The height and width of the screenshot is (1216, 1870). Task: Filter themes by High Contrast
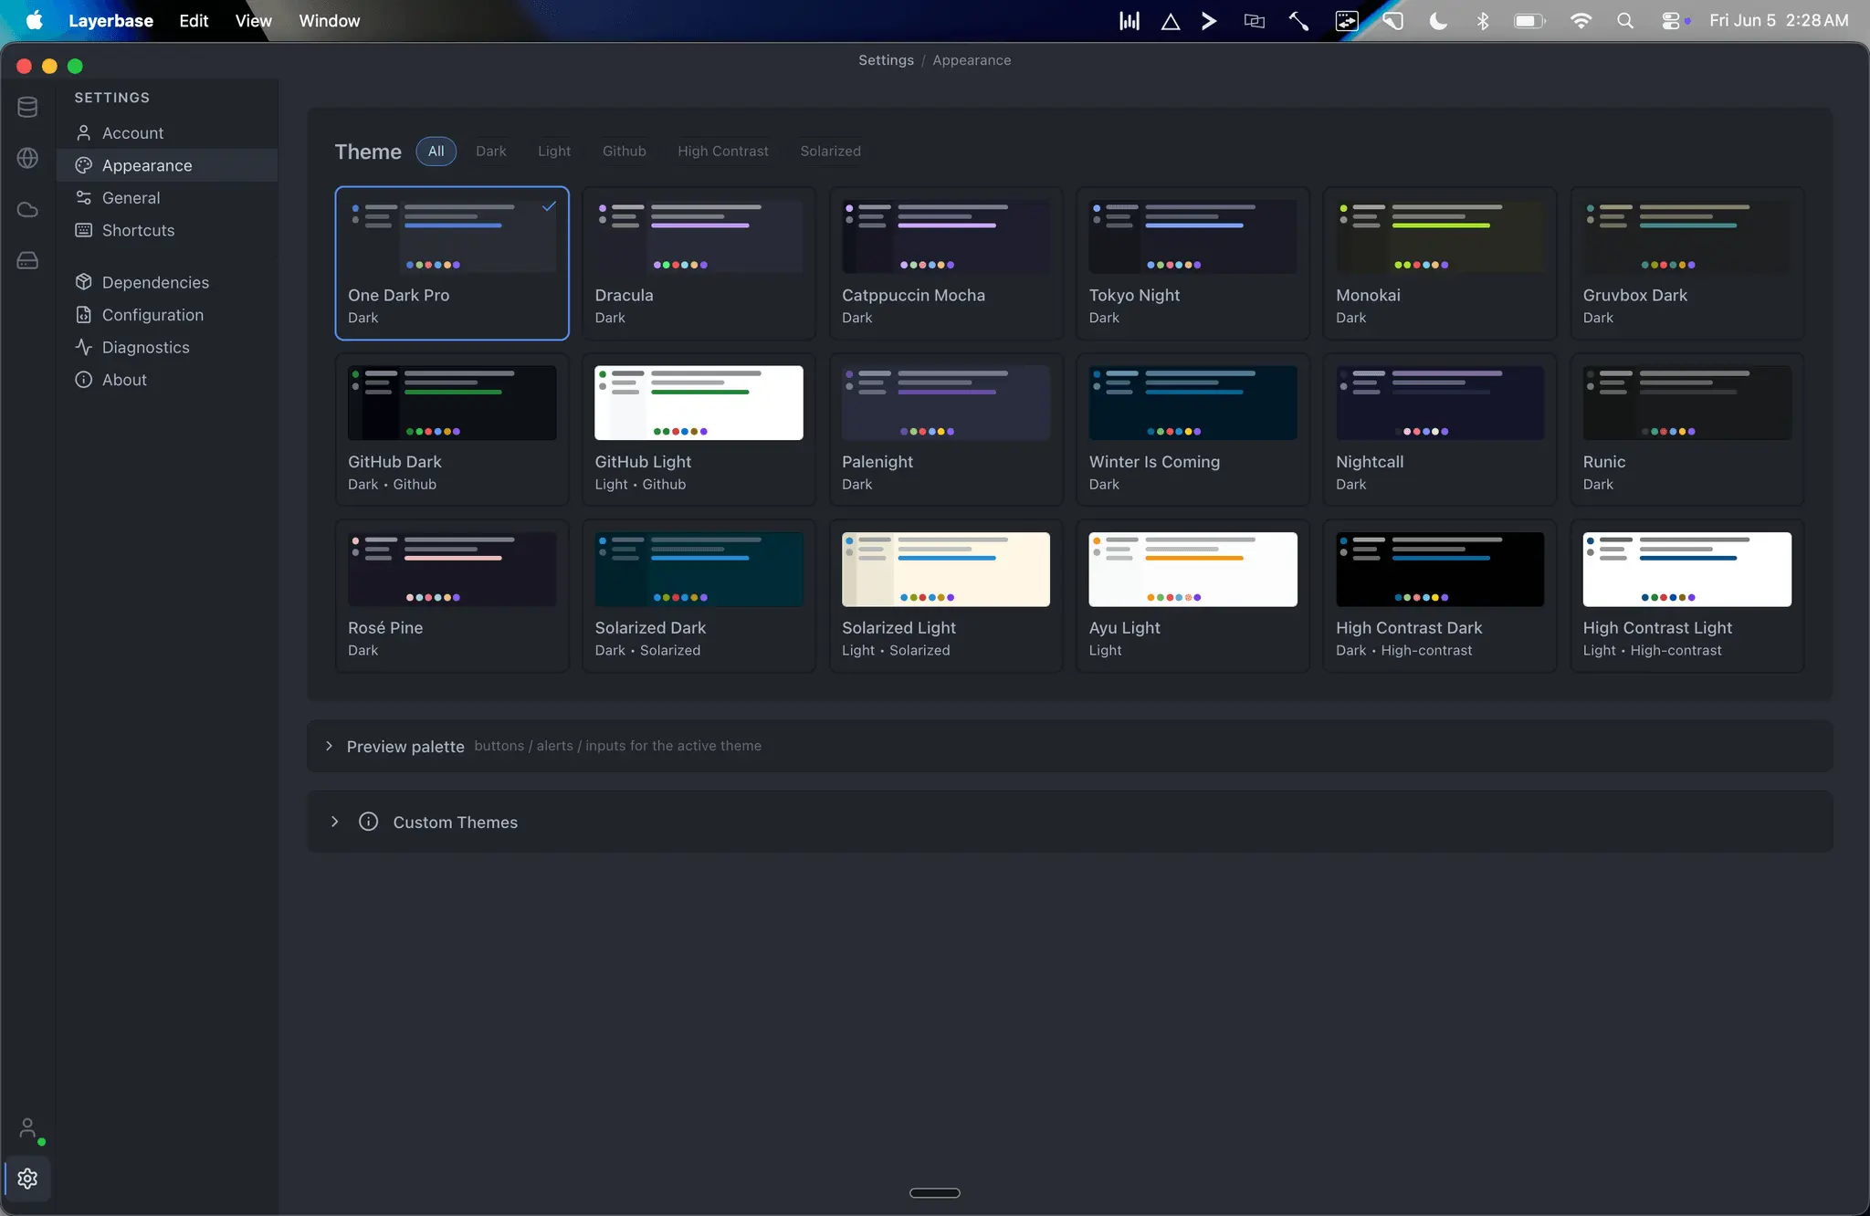click(723, 152)
